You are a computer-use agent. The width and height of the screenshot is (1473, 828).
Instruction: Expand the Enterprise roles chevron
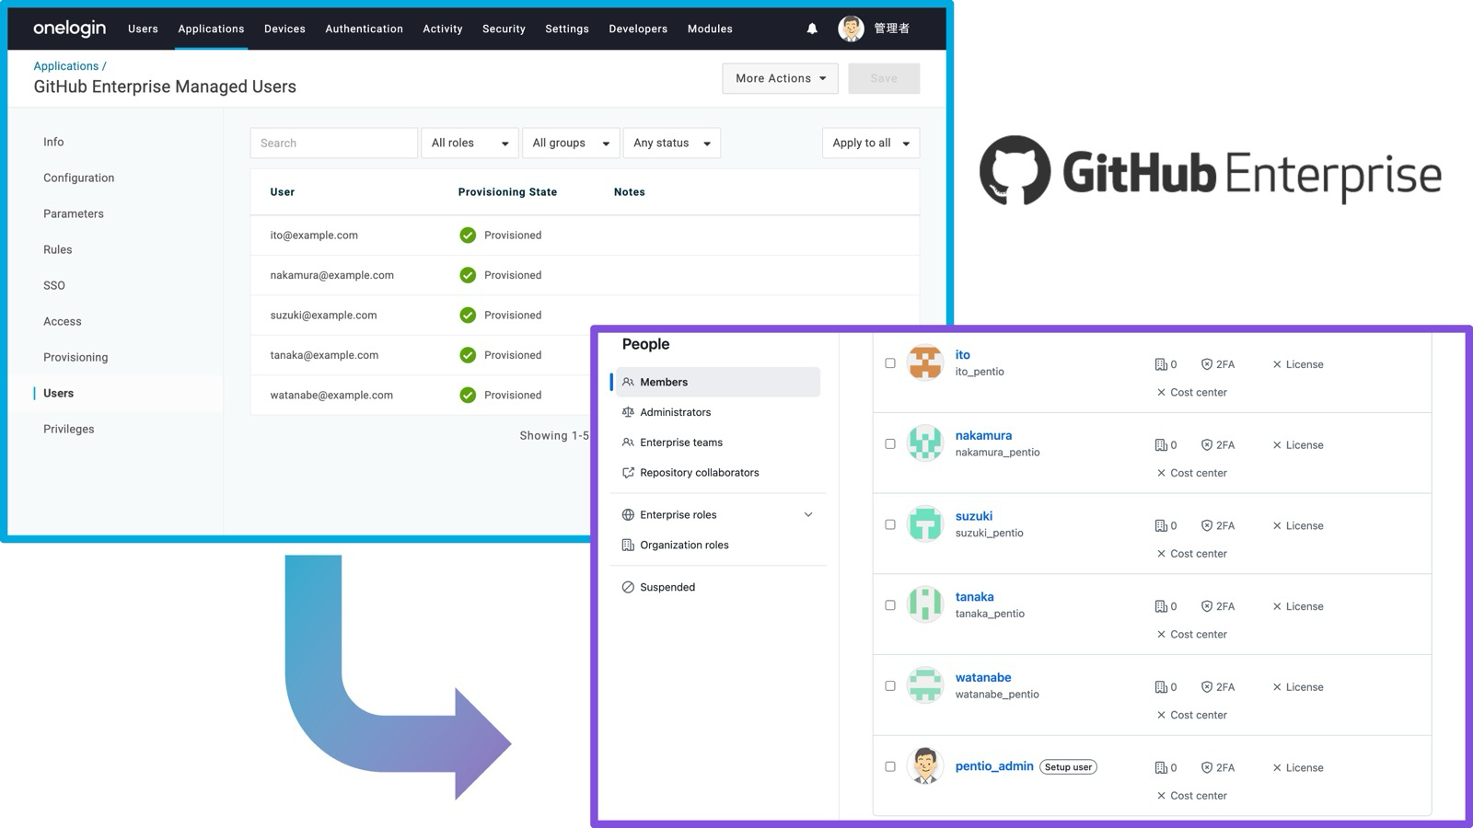[808, 515]
